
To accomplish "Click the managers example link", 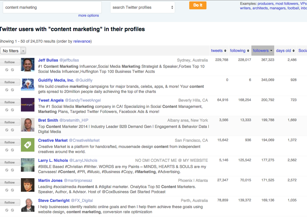I will pos(277,8).
